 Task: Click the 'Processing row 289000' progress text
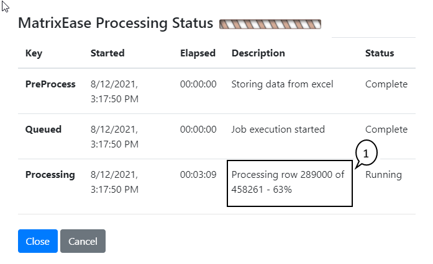pyautogui.click(x=288, y=182)
